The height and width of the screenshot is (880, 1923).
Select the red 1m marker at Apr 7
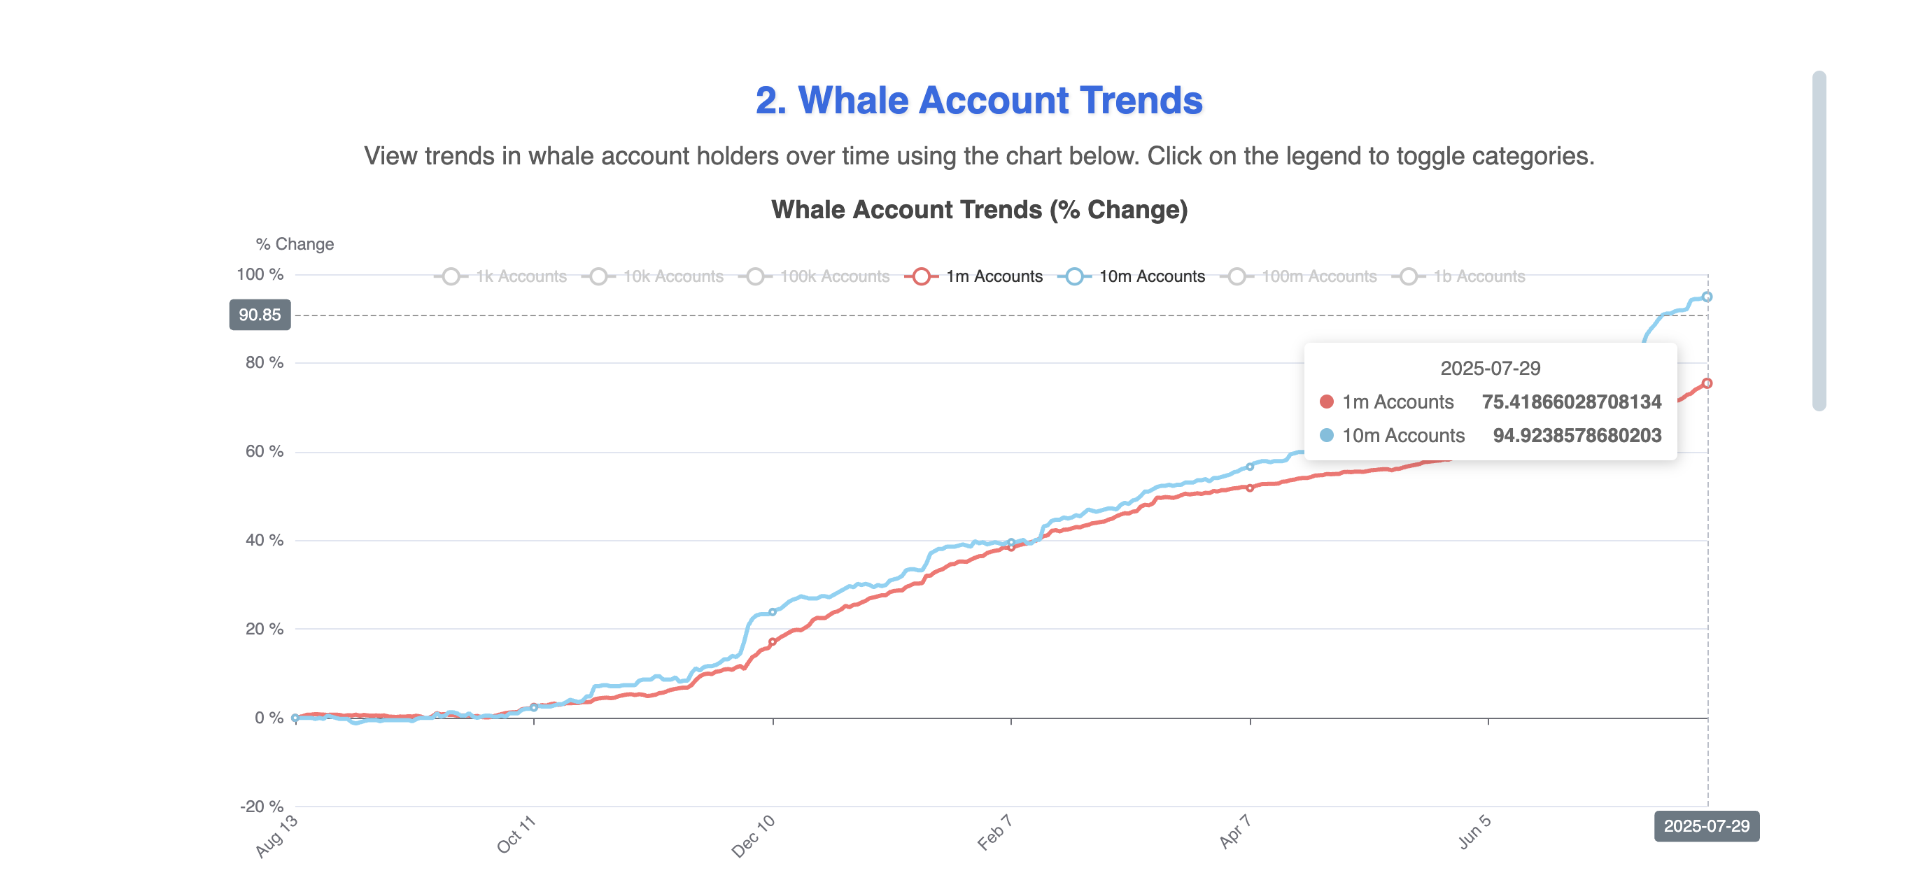(1250, 488)
